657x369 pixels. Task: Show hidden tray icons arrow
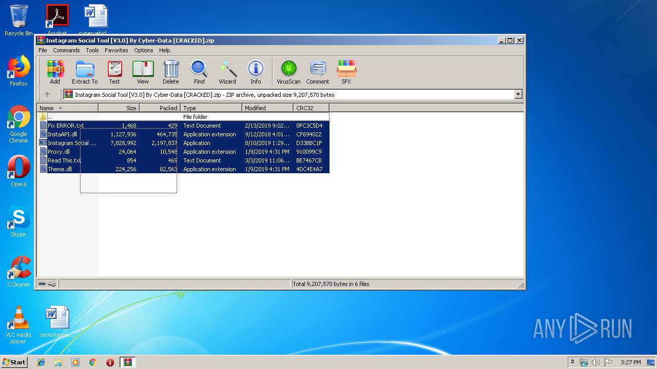tap(572, 362)
